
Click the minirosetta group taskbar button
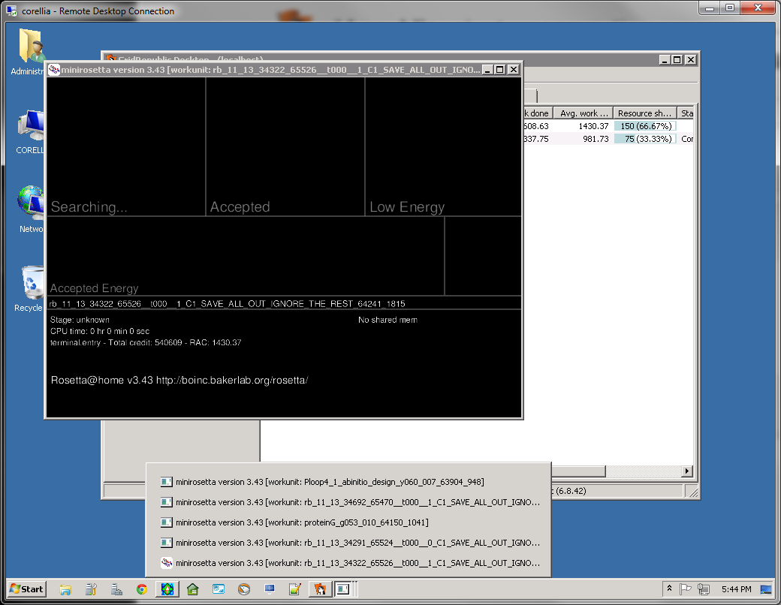click(345, 589)
